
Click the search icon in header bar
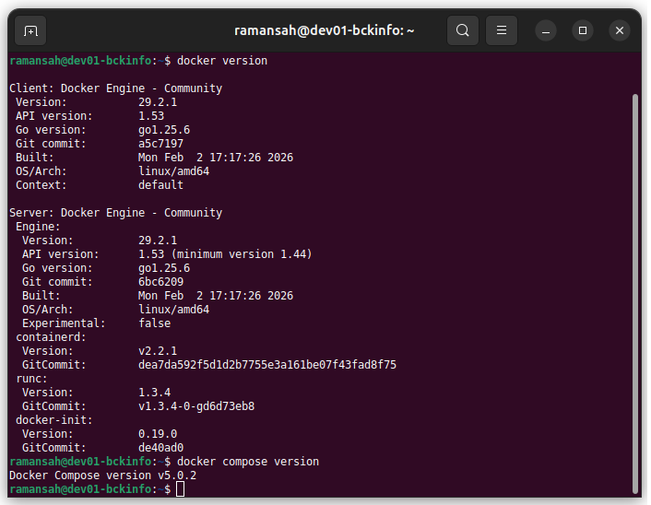[x=463, y=30]
